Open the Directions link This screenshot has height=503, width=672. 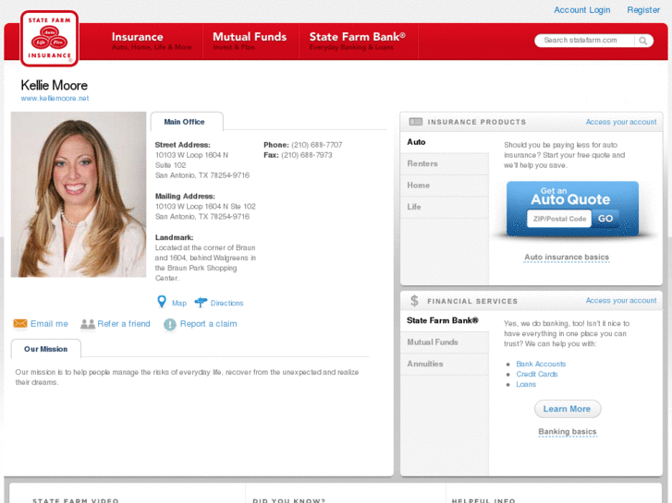226,303
